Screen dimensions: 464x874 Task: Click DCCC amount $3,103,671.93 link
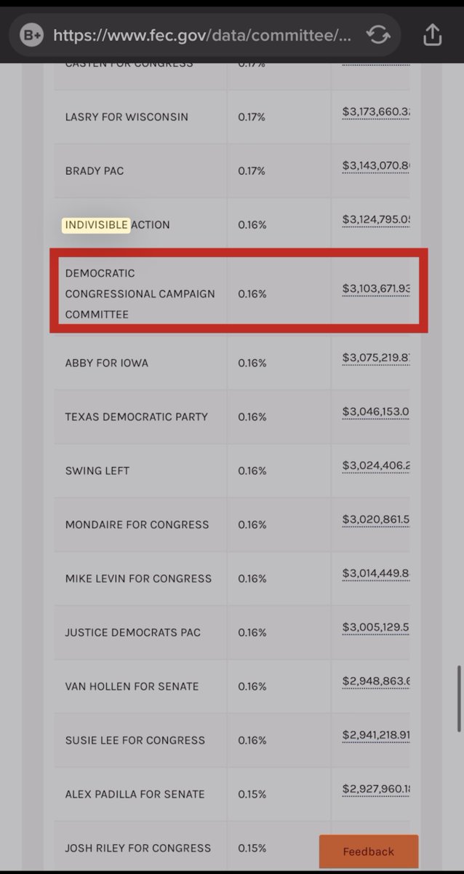[376, 288]
